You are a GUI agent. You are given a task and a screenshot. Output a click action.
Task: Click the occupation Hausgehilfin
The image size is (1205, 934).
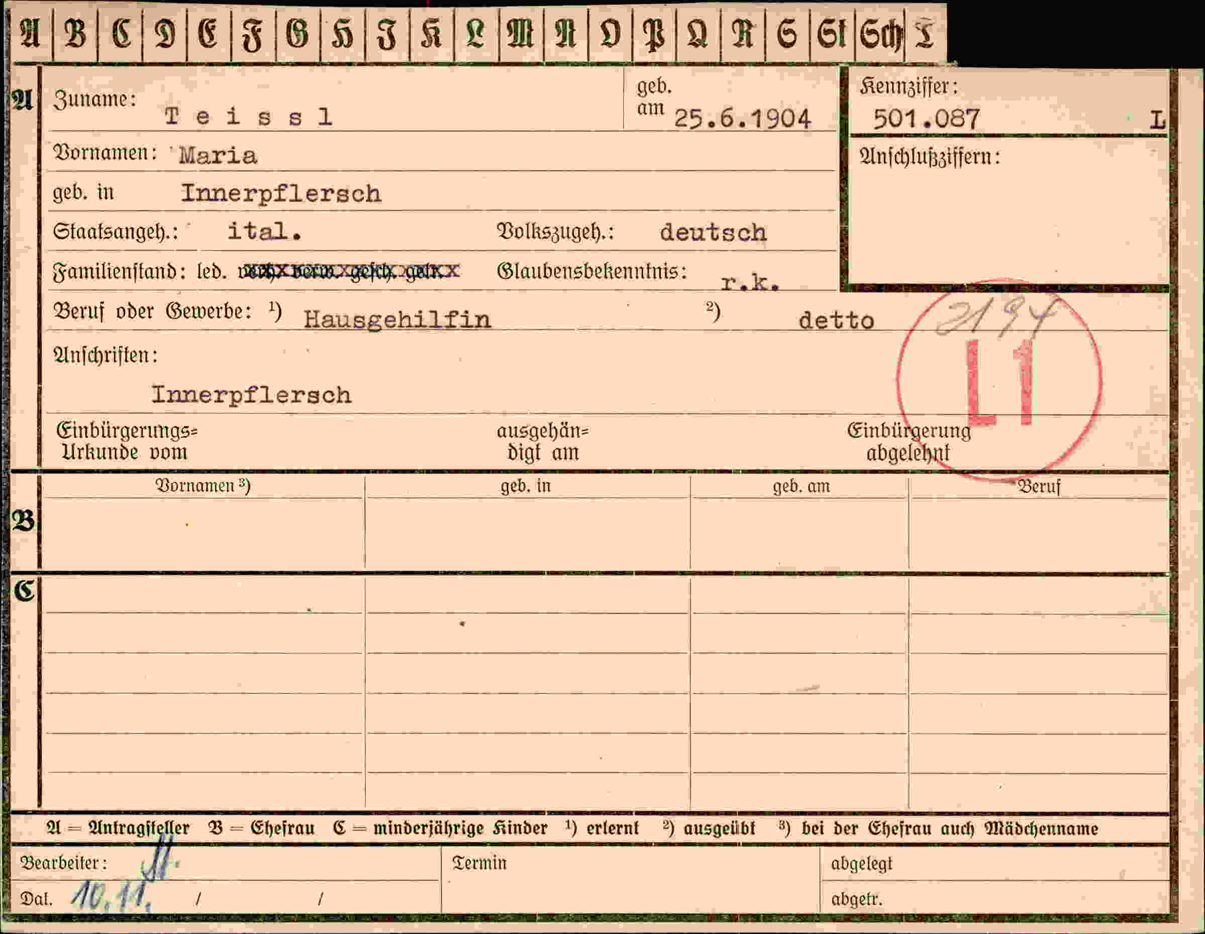pyautogui.click(x=397, y=320)
